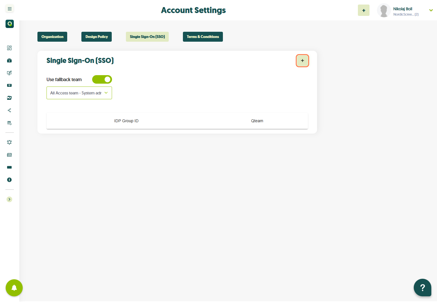Viewport: 437px width, 302px height.
Task: Open the screen editor pencil icon
Action: click(9, 73)
